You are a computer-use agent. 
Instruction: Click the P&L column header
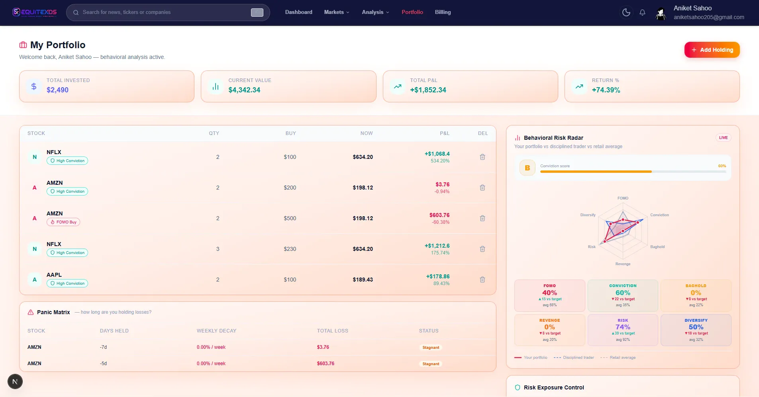click(445, 133)
